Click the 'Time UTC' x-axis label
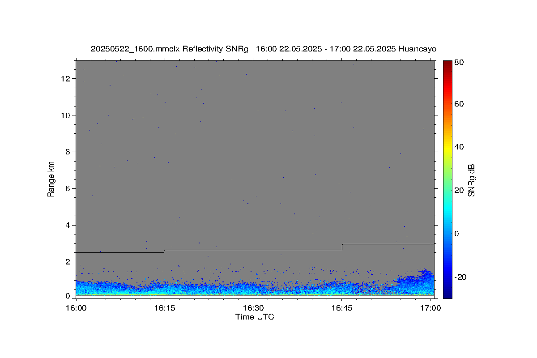Screen dimensions: 537x358 [255, 317]
